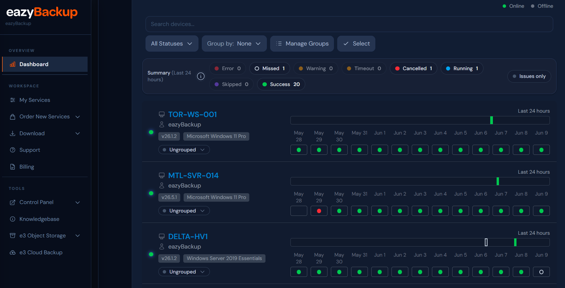Click the Order New Services bag icon
This screenshot has height=288, width=565.
13,117
